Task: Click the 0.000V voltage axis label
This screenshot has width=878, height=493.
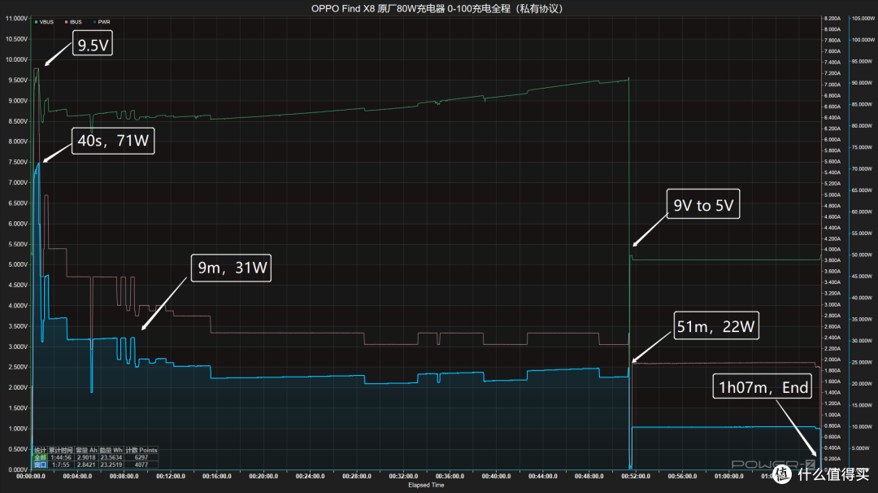Action: [17, 469]
